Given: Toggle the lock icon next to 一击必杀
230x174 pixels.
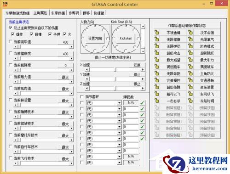Looking at the screenshot, I should (156, 101).
